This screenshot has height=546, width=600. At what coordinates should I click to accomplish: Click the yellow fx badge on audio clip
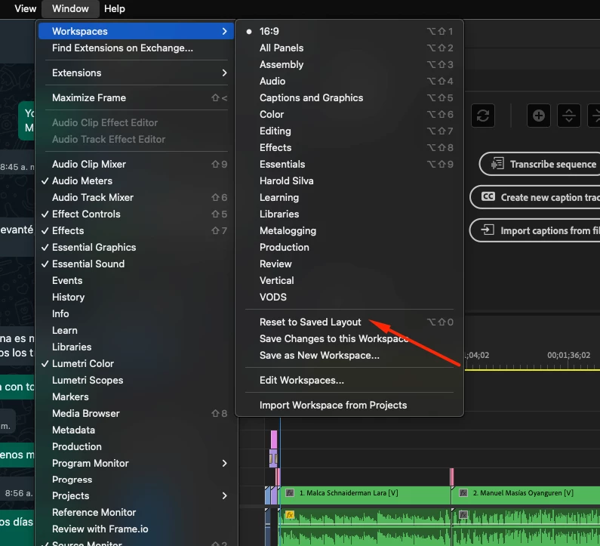(x=290, y=514)
